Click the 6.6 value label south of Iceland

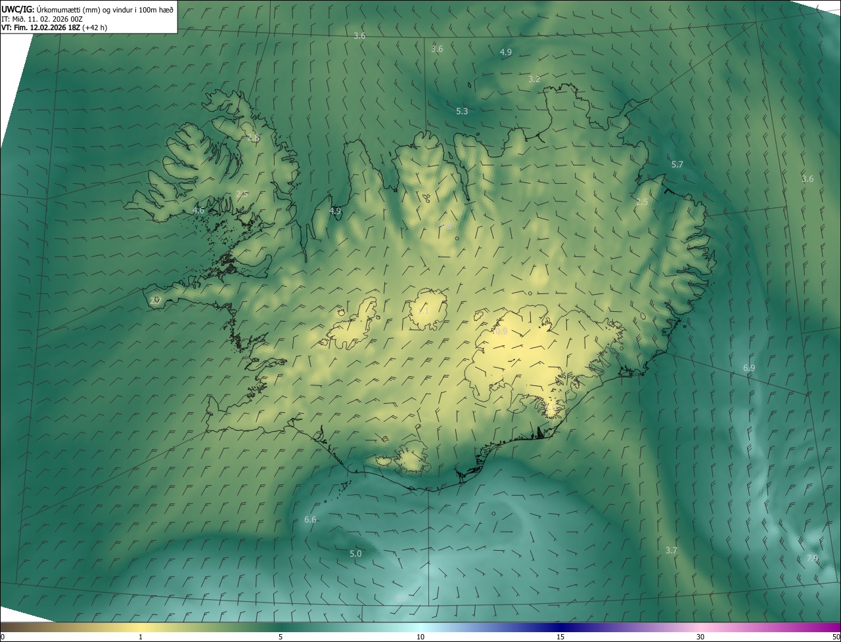point(310,520)
